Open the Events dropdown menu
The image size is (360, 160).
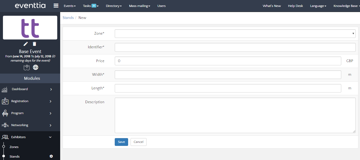(x=70, y=6)
